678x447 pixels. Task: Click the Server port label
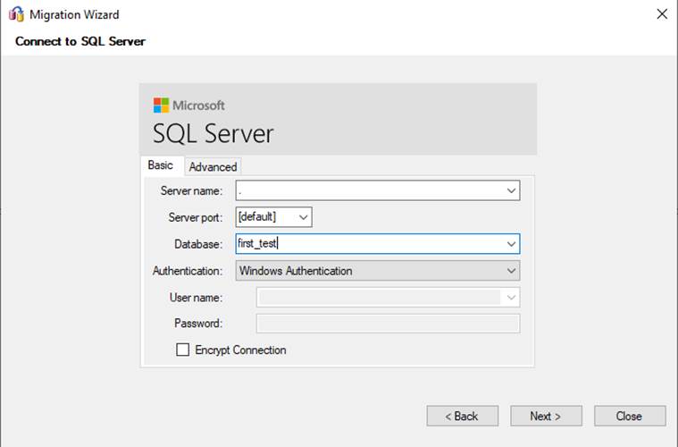click(196, 217)
